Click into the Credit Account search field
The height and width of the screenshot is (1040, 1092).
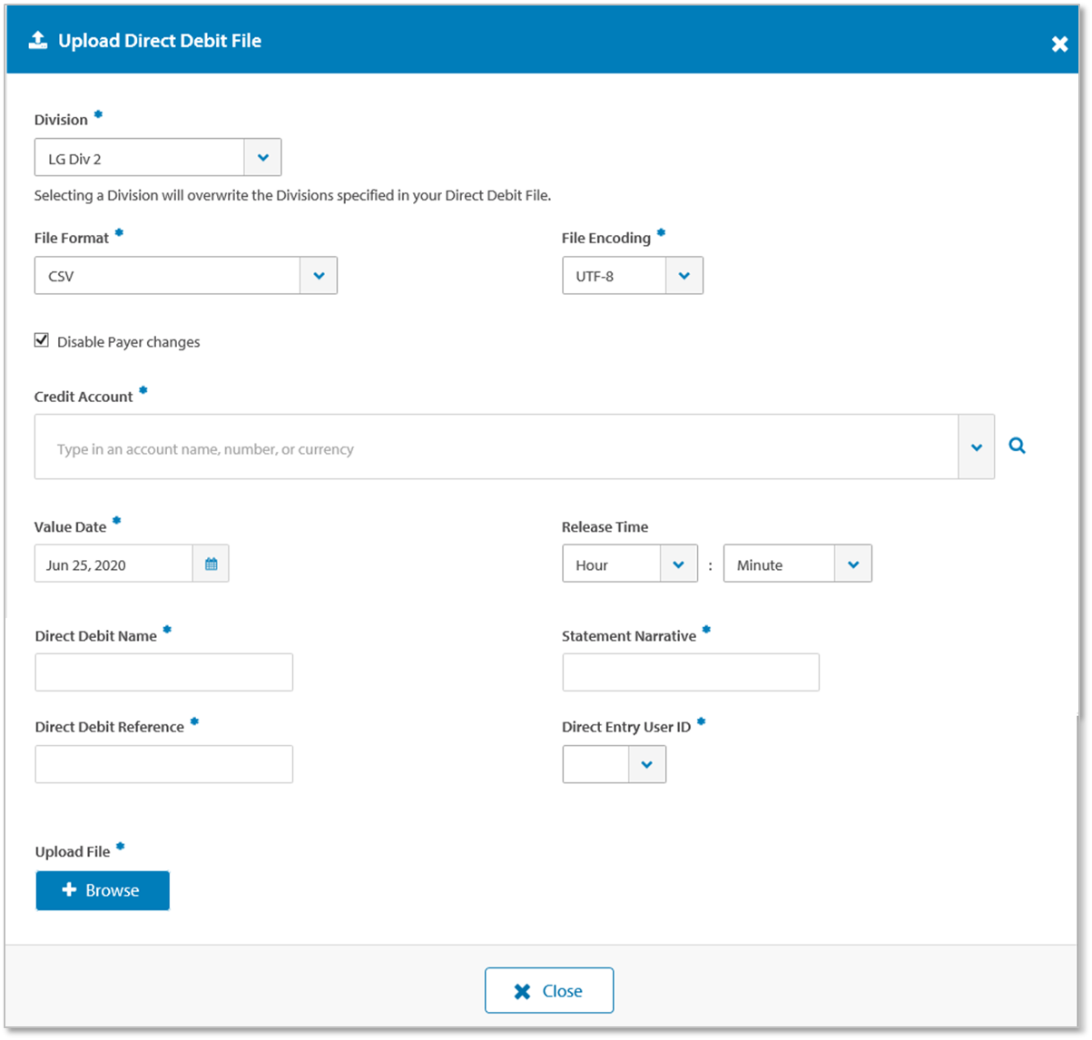point(495,447)
